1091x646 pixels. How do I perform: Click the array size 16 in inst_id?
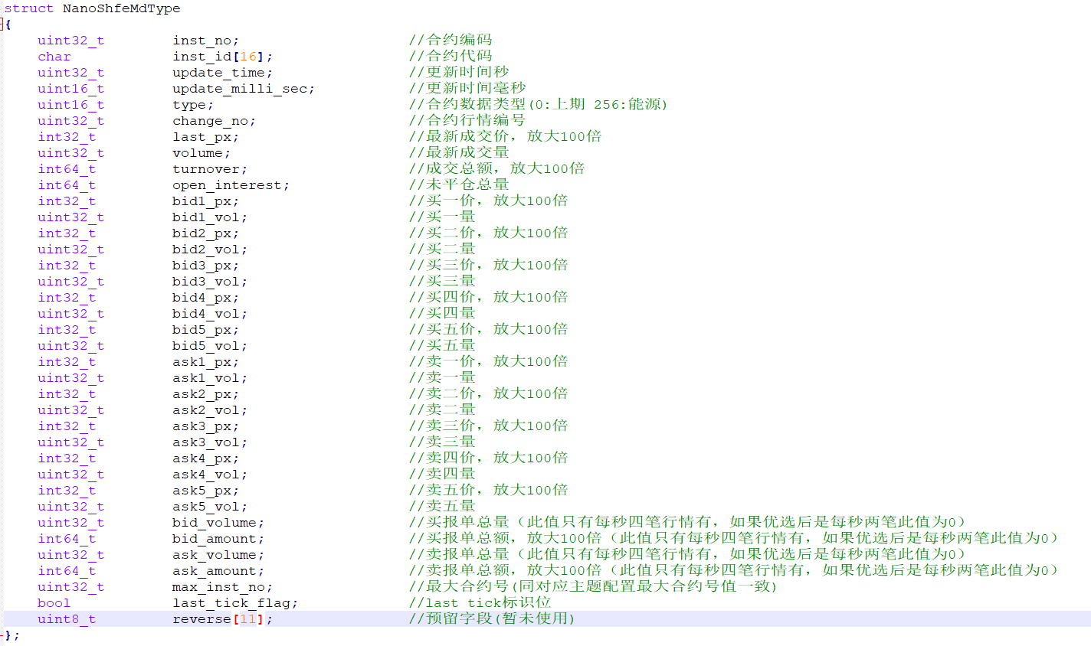(248, 57)
